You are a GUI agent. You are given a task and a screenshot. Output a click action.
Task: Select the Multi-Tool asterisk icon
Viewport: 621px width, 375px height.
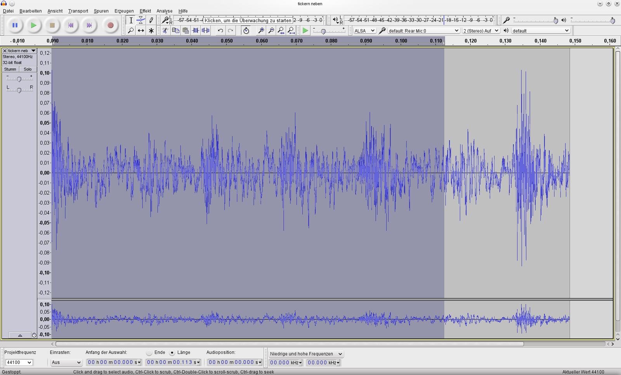click(151, 30)
